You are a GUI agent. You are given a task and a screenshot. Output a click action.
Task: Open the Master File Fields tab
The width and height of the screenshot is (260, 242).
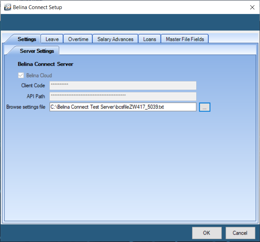pyautogui.click(x=185, y=39)
